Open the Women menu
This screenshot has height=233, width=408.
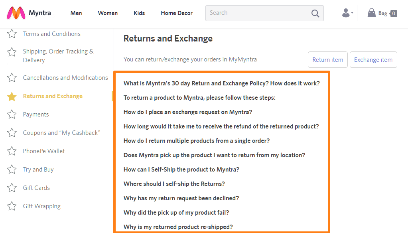click(108, 13)
